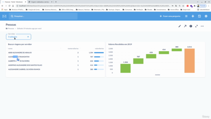Go forward in browser history
This screenshot has height=119, width=211.
coord(6,6)
